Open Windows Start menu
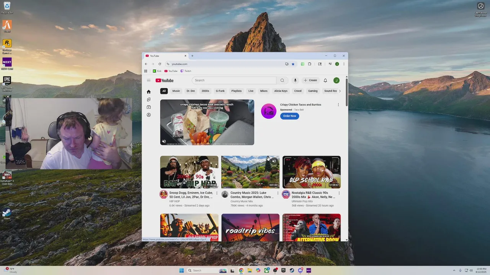Image resolution: width=490 pixels, height=275 pixels. tap(181, 270)
